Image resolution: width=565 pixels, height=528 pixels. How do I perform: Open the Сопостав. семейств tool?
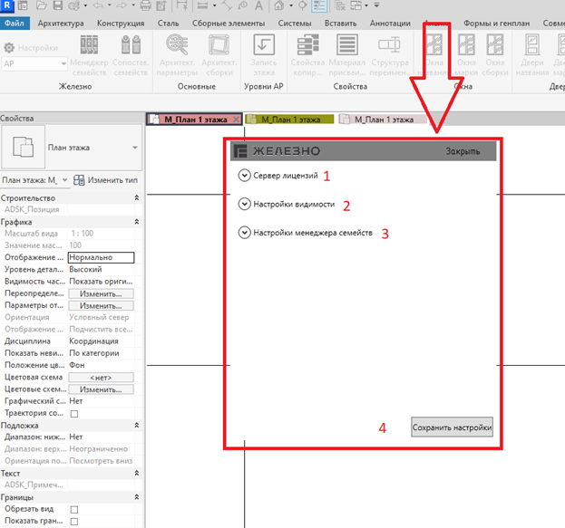coord(131,56)
